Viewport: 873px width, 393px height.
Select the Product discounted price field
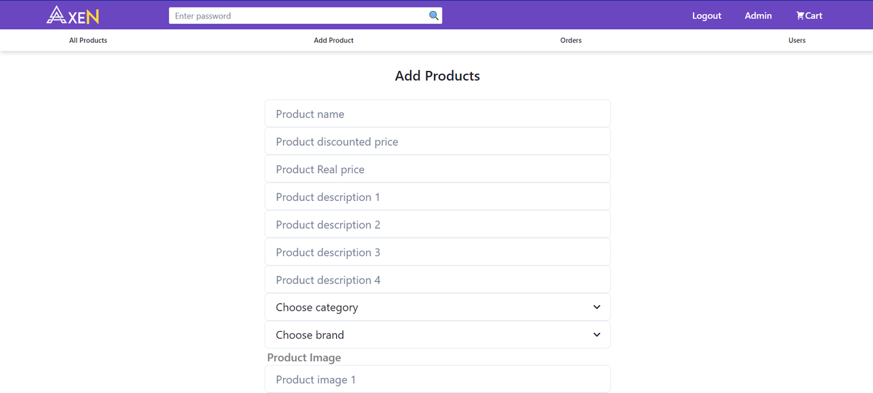coord(437,142)
